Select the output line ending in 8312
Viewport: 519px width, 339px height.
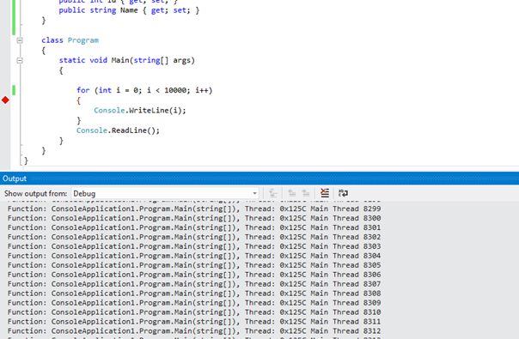[x=194, y=330]
